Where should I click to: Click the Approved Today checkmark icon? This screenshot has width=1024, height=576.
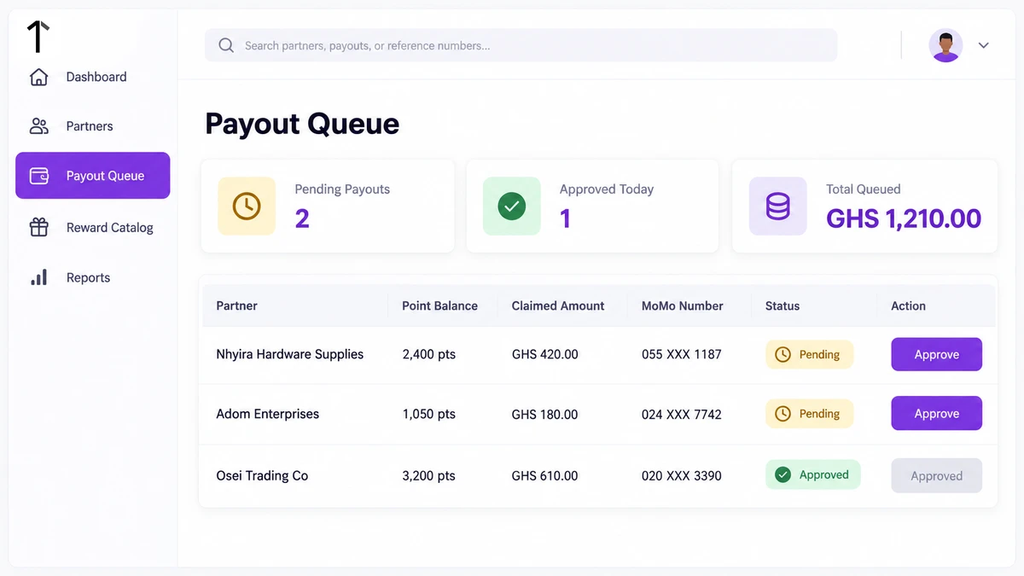512,206
